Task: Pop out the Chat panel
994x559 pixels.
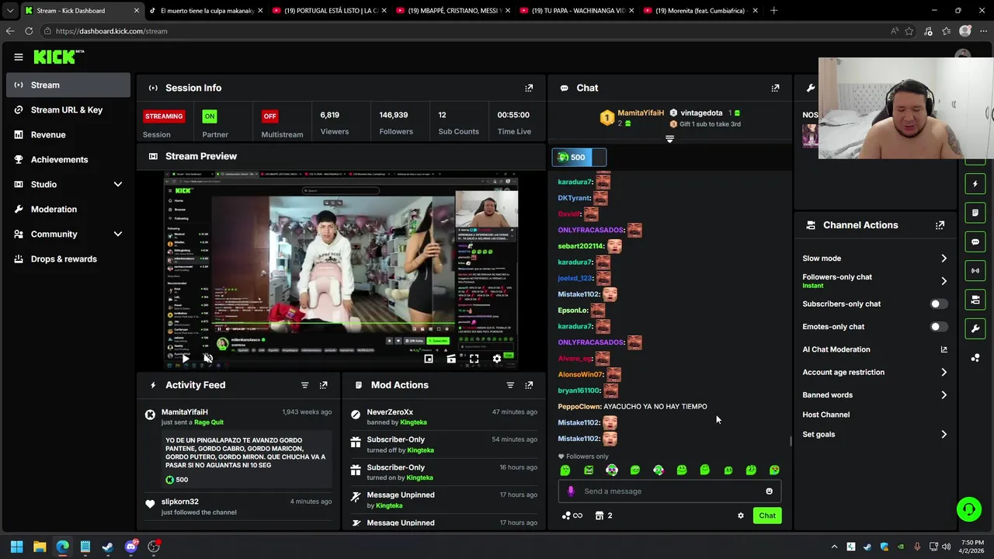Action: [x=775, y=88]
